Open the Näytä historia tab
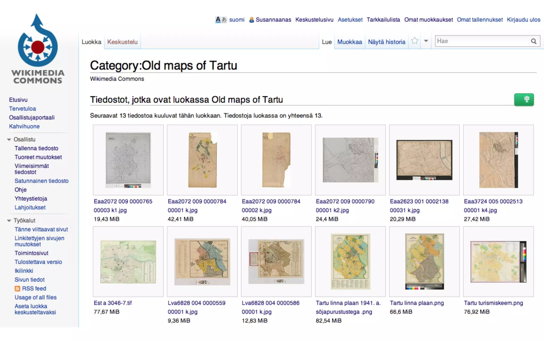Image resolution: width=544 pixels, height=340 pixels. point(386,42)
